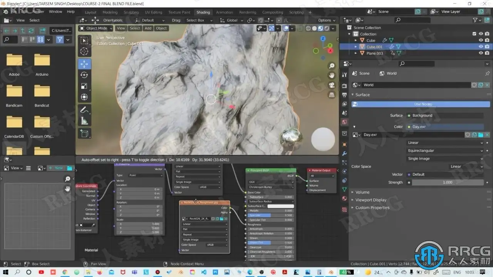Select the Rotate tool in viewport toolbar
The width and height of the screenshot is (493, 277).
point(84,75)
